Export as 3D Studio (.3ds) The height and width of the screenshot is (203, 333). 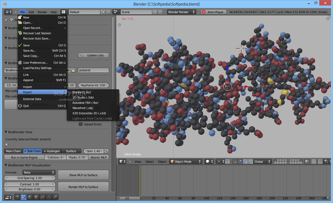click(x=93, y=97)
